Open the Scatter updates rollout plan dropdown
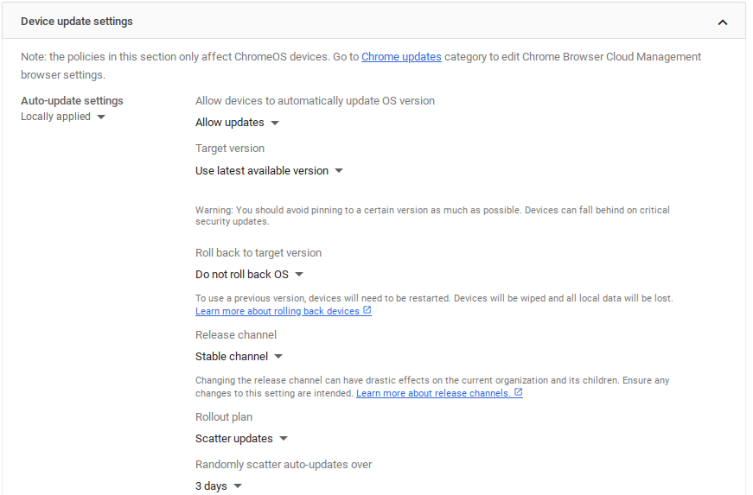This screenshot has height=495, width=753. click(x=234, y=439)
